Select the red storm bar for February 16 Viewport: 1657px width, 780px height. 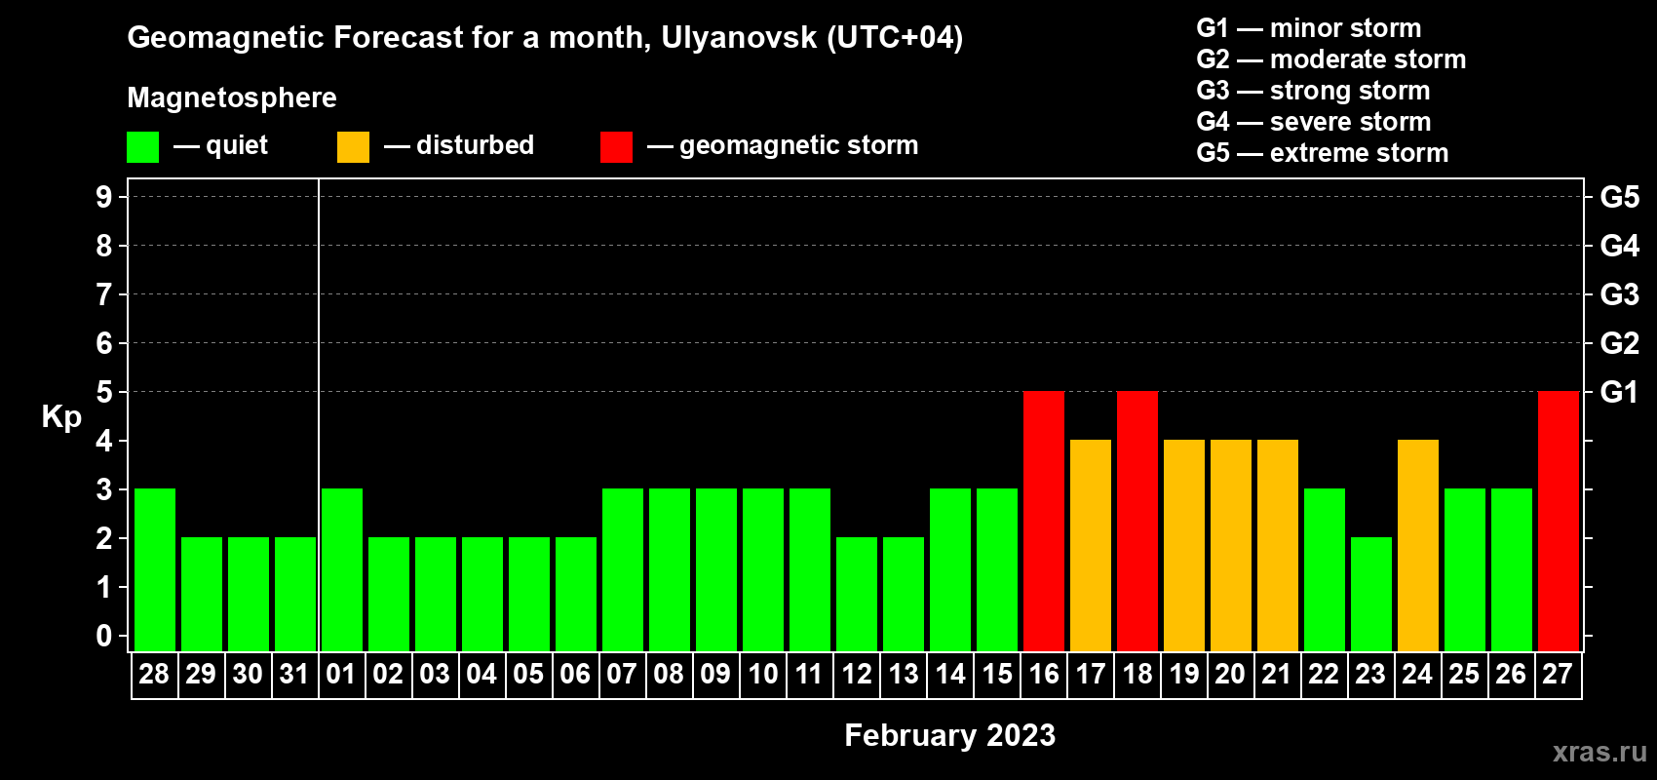click(x=1044, y=521)
